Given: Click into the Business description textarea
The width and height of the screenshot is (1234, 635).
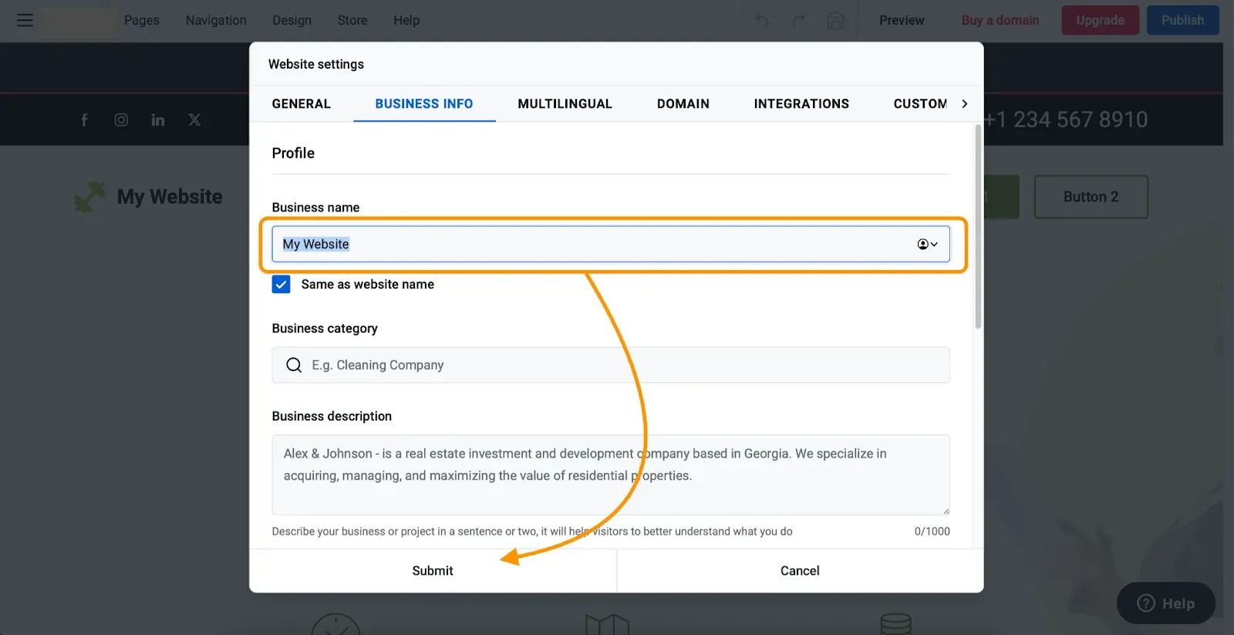Looking at the screenshot, I should pyautogui.click(x=611, y=475).
